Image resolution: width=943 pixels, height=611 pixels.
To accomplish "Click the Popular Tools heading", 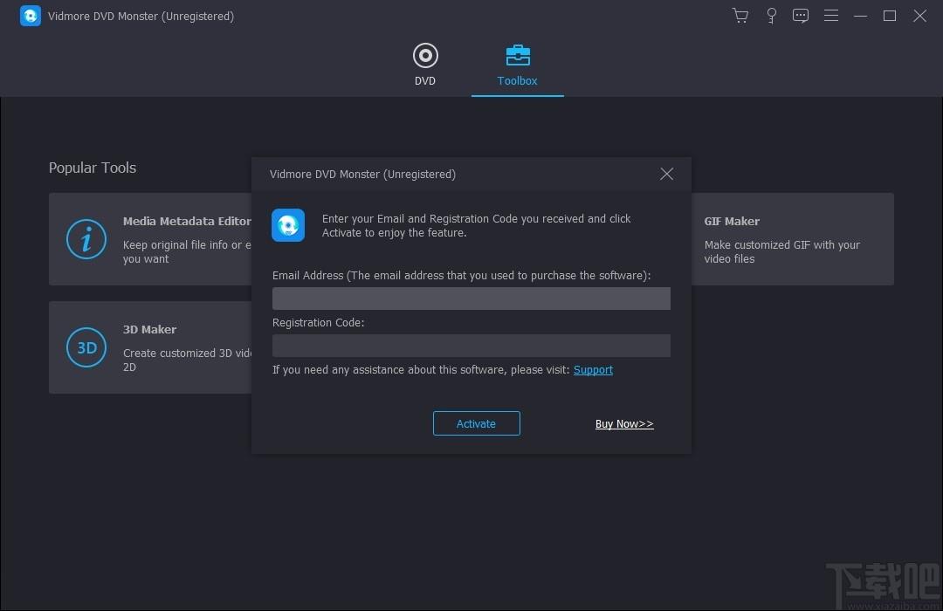I will [93, 168].
